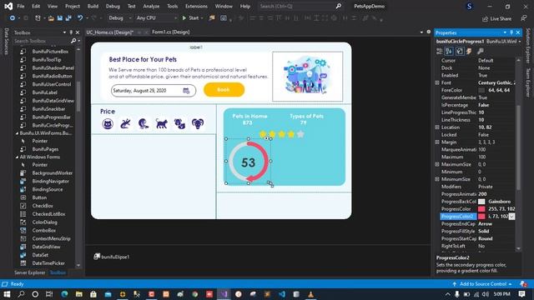The height and width of the screenshot is (300, 534).
Task: Select the circle progress control showing 53
Action: (x=249, y=161)
